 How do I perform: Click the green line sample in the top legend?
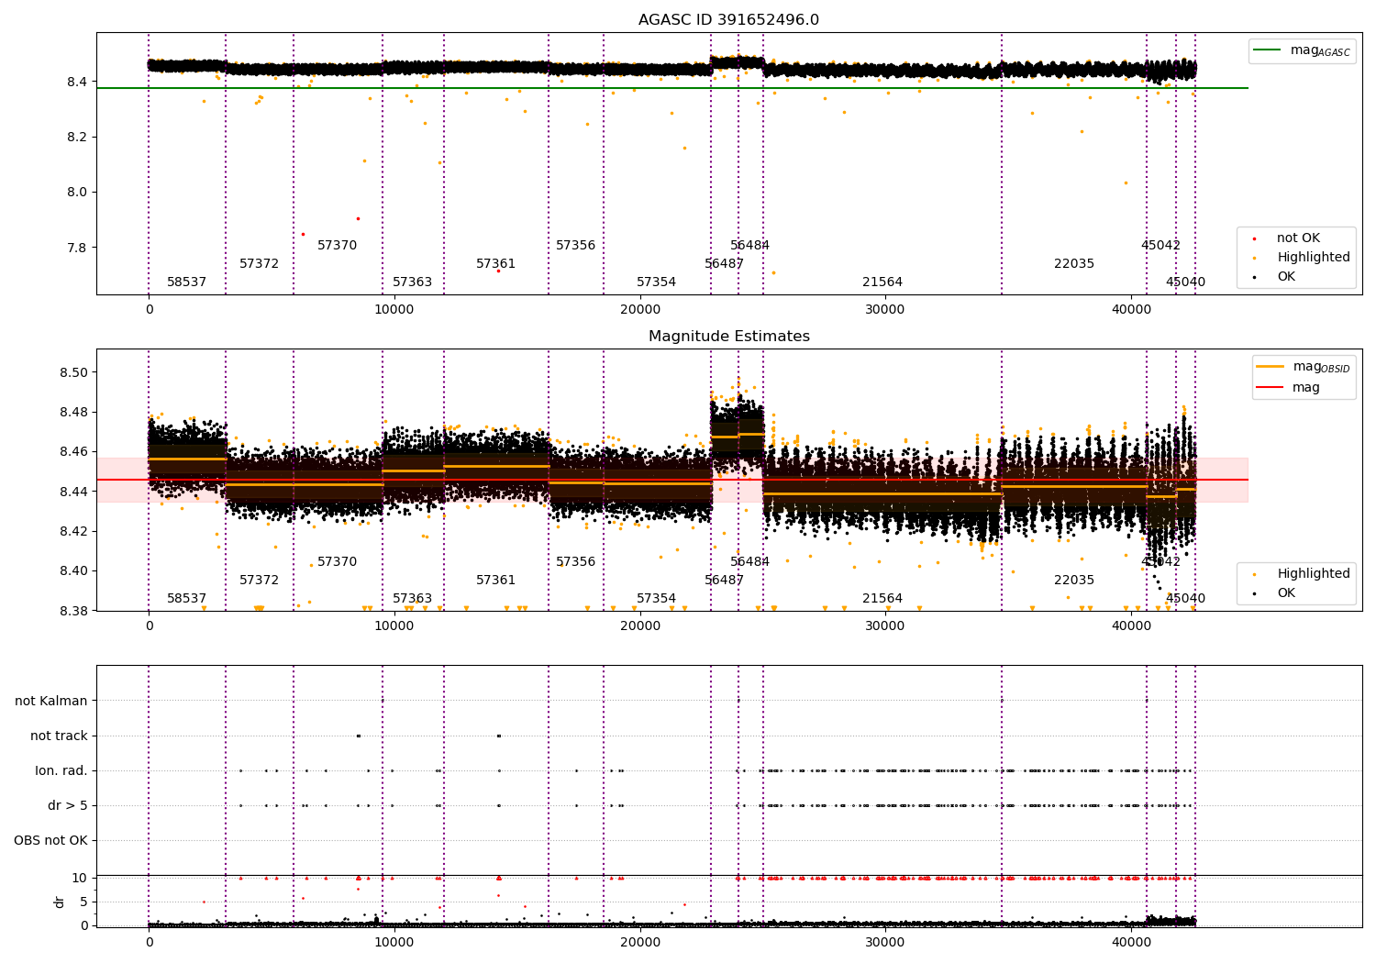click(1268, 50)
